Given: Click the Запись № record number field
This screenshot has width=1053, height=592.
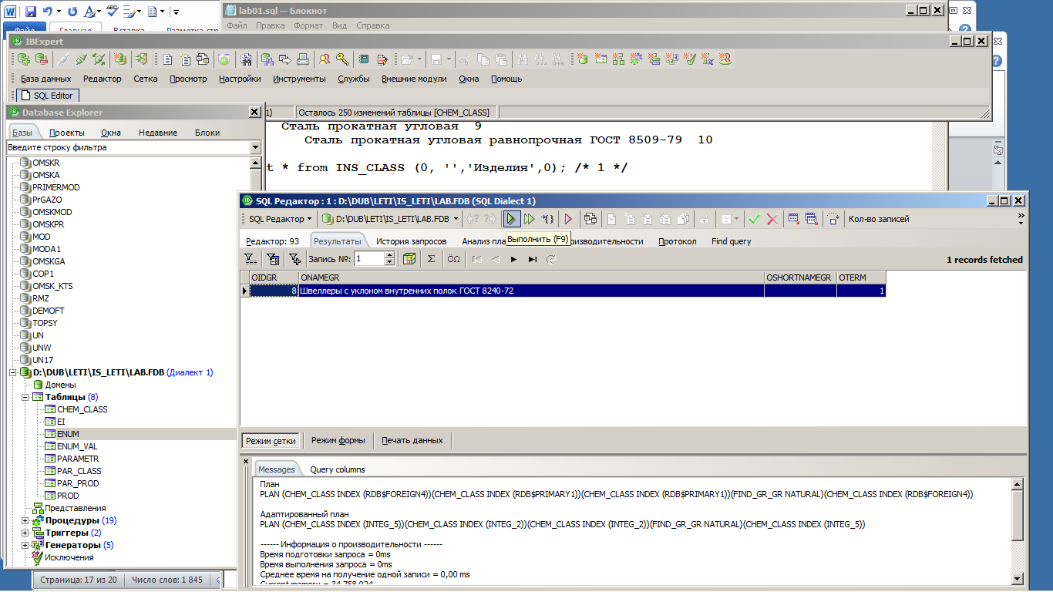Looking at the screenshot, I should [369, 259].
